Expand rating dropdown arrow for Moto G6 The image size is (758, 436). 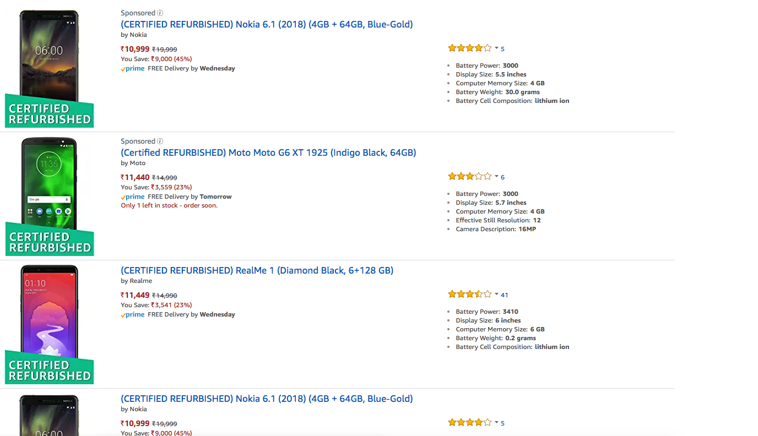[x=496, y=177]
